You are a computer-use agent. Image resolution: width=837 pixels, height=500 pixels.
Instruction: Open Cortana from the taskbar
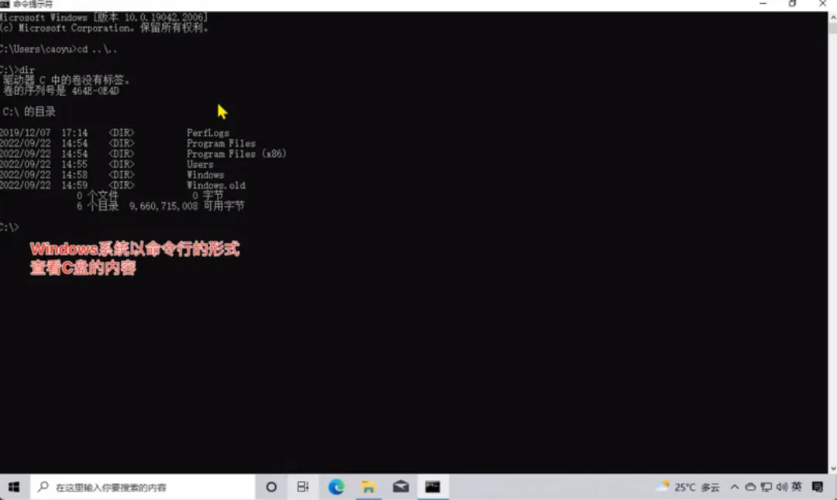tap(271, 487)
